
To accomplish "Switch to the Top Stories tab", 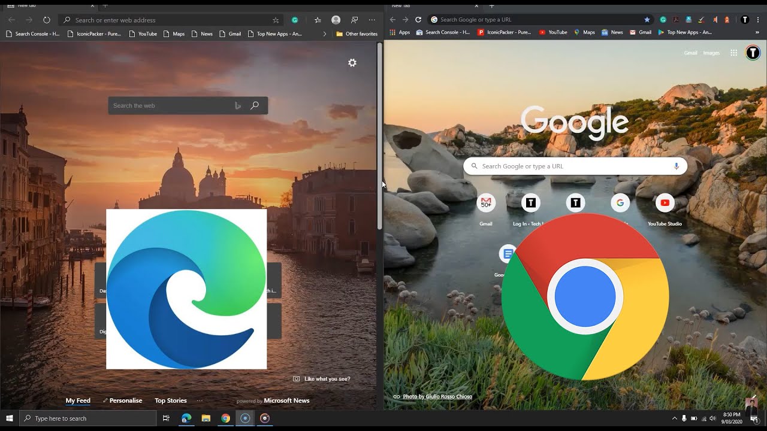I will pos(171,400).
